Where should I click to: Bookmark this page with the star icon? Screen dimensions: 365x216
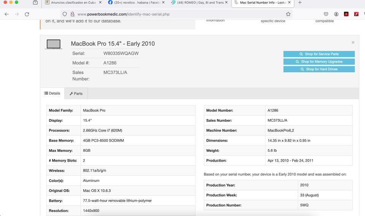(288, 14)
